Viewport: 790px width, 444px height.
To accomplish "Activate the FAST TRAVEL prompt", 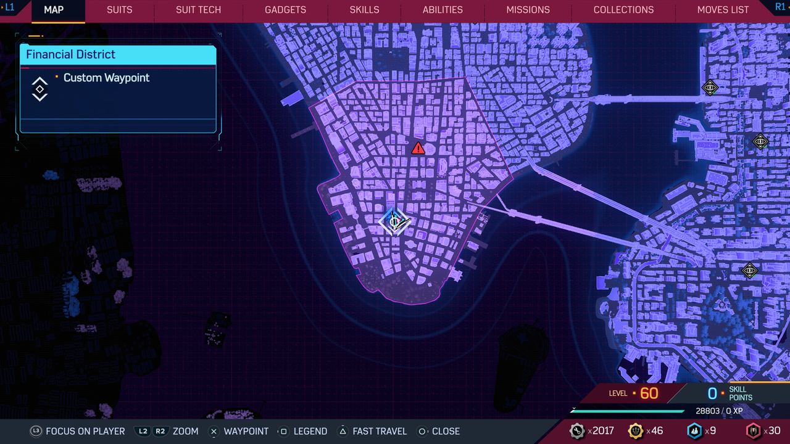I will tap(372, 431).
